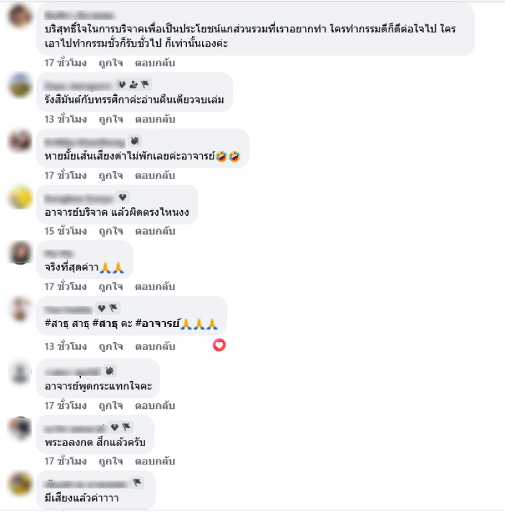Click the flag badge on the #สาธุ comment

click(x=113, y=308)
